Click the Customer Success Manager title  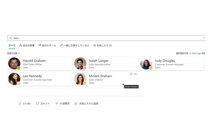point(169,64)
